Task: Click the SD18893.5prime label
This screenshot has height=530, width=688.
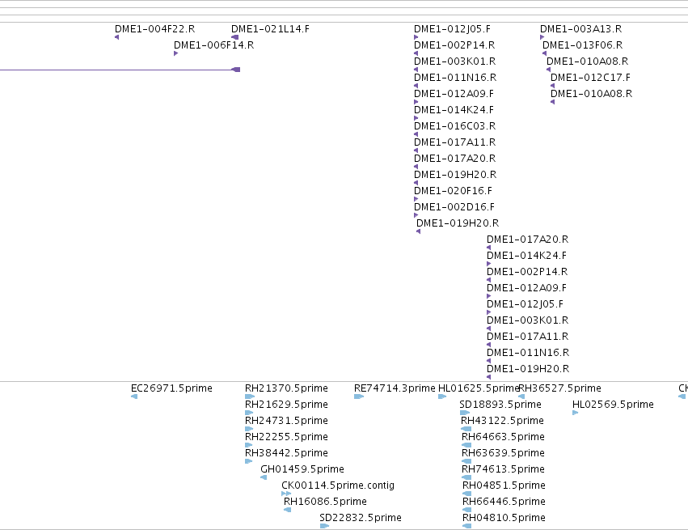Action: [x=500, y=405]
